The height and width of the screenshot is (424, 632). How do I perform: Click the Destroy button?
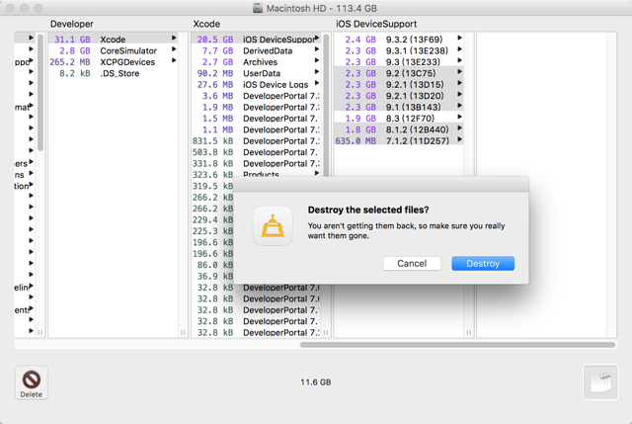pos(483,264)
